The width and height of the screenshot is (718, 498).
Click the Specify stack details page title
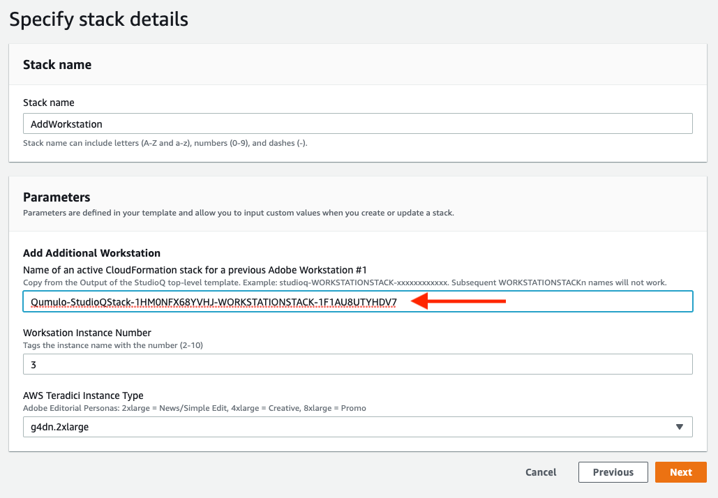click(98, 20)
